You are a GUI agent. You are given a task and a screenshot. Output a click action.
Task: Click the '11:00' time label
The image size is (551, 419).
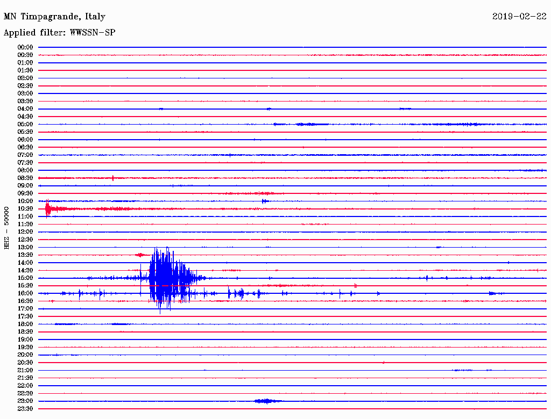point(25,216)
